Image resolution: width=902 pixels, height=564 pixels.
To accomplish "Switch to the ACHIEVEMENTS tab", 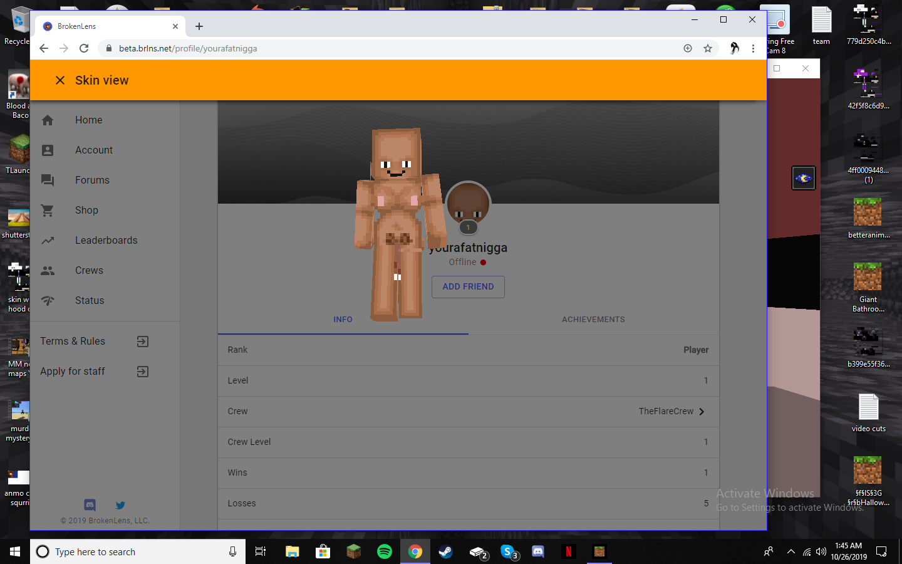I will click(x=594, y=320).
